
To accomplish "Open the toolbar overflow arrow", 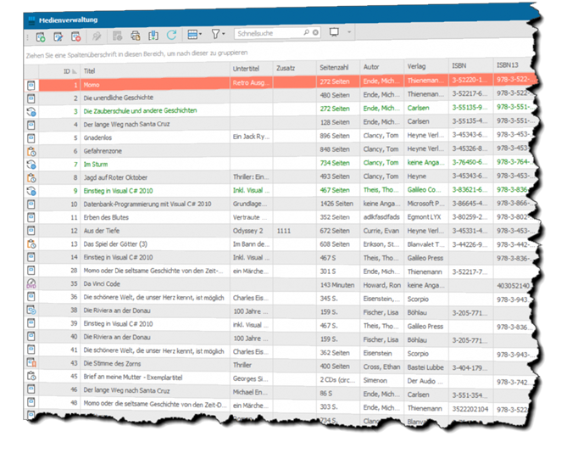I will (x=349, y=32).
